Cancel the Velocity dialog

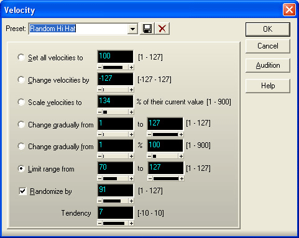(x=268, y=46)
